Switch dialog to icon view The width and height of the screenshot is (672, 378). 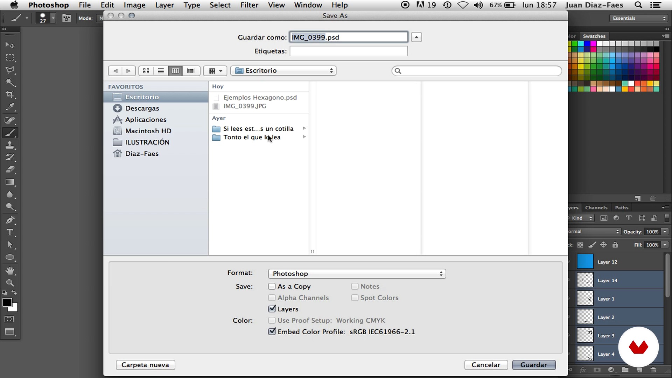click(146, 71)
